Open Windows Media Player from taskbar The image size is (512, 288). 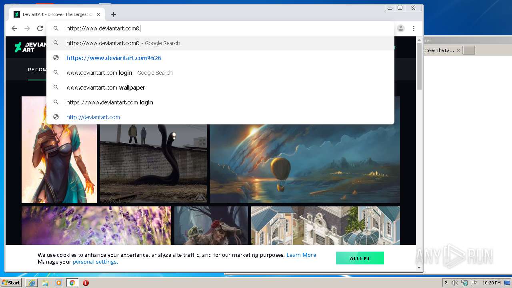pos(59,283)
